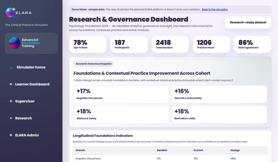The image size is (278, 162).
Task: Click the Research diamond icon
Action: 11,118
